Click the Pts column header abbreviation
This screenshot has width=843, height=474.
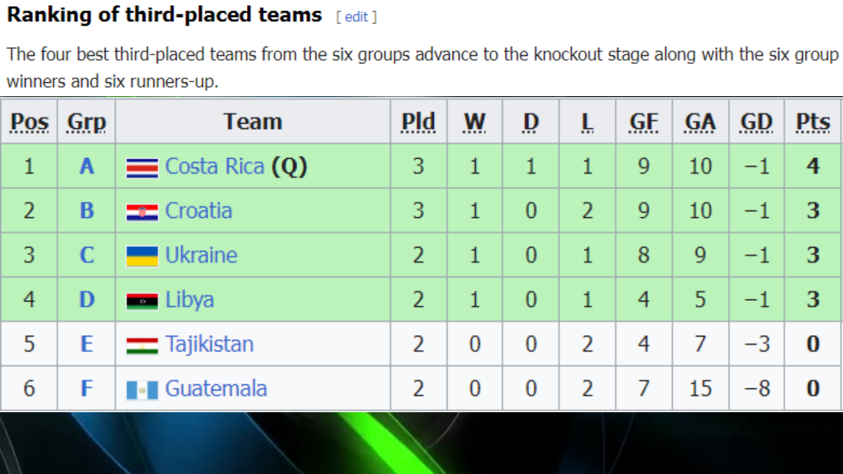tap(813, 122)
